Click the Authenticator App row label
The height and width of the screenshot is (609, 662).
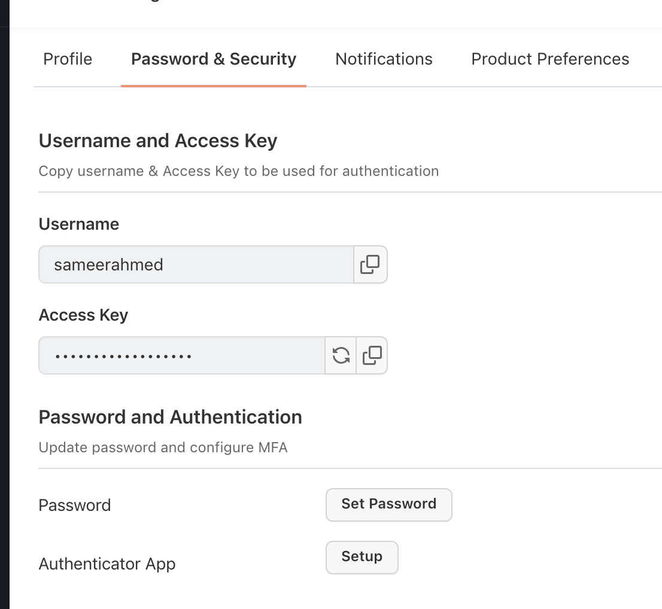click(107, 564)
